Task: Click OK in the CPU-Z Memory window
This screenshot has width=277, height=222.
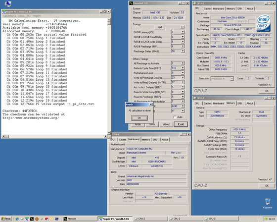Action: 267,185
